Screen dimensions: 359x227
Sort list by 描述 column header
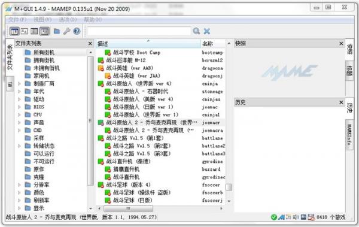(x=148, y=44)
